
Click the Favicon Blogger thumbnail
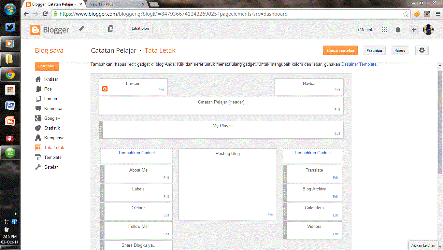click(x=105, y=89)
